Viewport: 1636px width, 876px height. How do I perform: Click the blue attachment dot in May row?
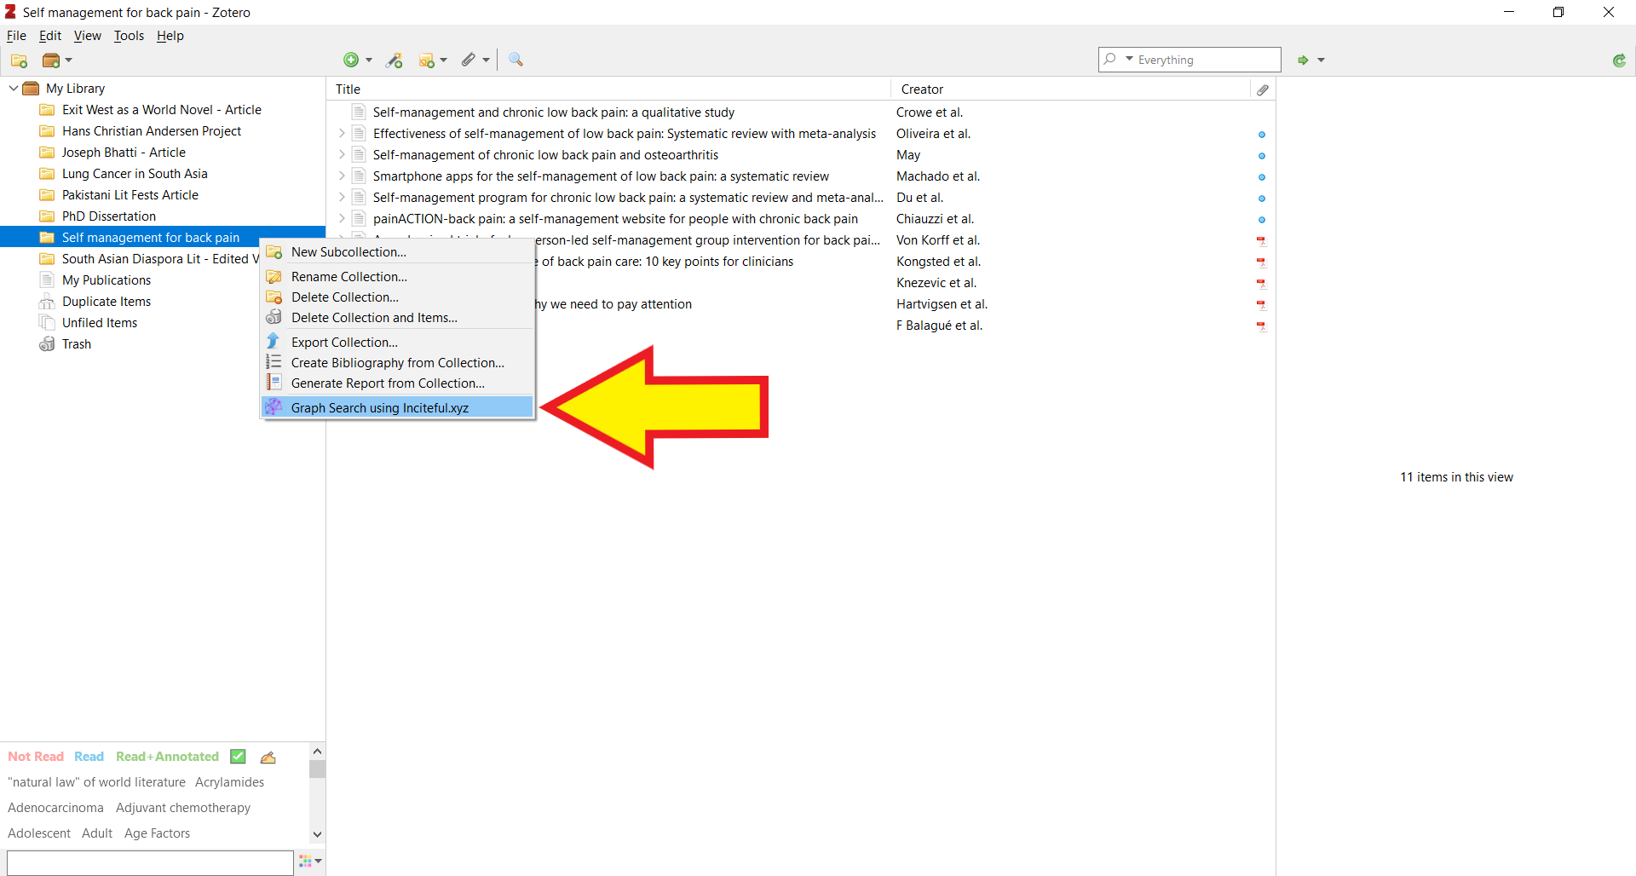[1262, 156]
